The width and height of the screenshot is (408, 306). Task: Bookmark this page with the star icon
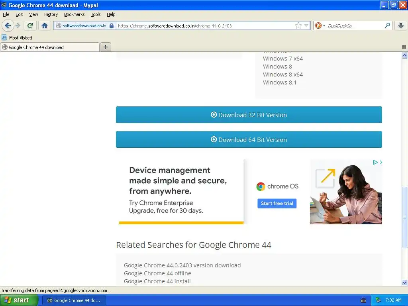coord(298,25)
